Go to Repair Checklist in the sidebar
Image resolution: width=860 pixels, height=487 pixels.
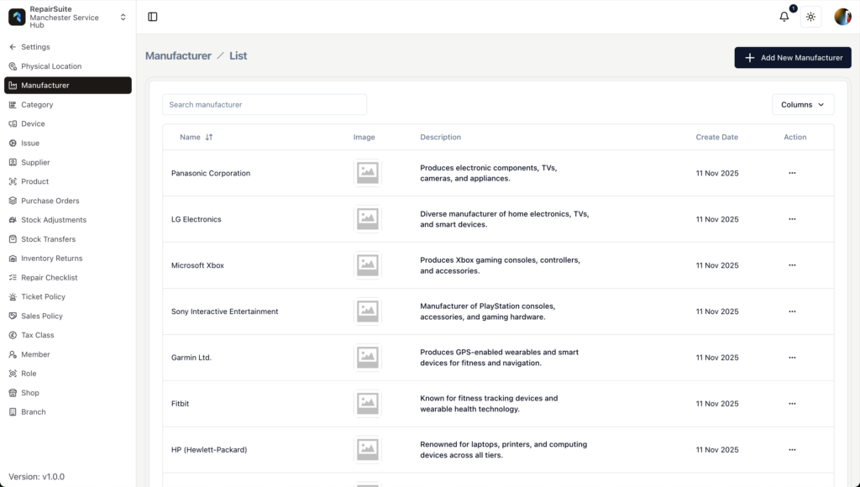click(x=49, y=277)
